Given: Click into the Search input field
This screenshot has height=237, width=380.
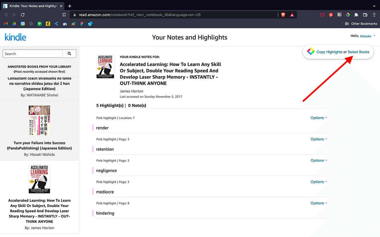Looking at the screenshot, I should (33, 54).
